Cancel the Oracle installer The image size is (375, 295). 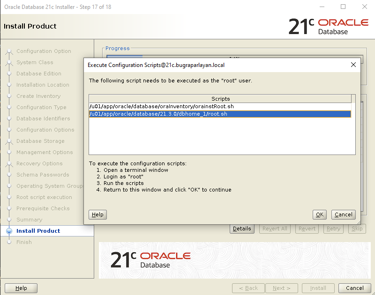(x=355, y=288)
